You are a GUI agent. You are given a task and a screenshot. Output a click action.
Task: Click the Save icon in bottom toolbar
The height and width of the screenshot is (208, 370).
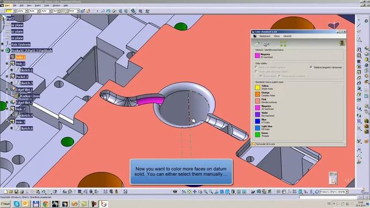click(x=16, y=192)
